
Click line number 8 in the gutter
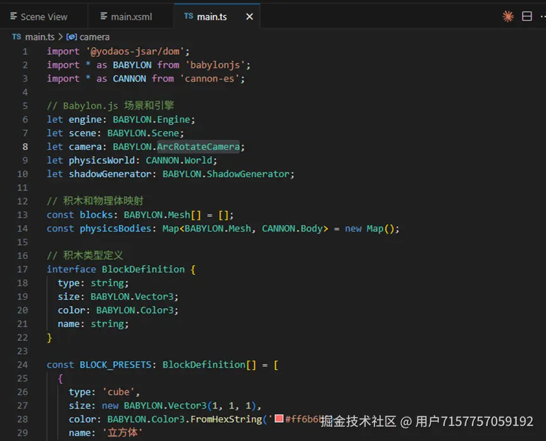pos(25,147)
